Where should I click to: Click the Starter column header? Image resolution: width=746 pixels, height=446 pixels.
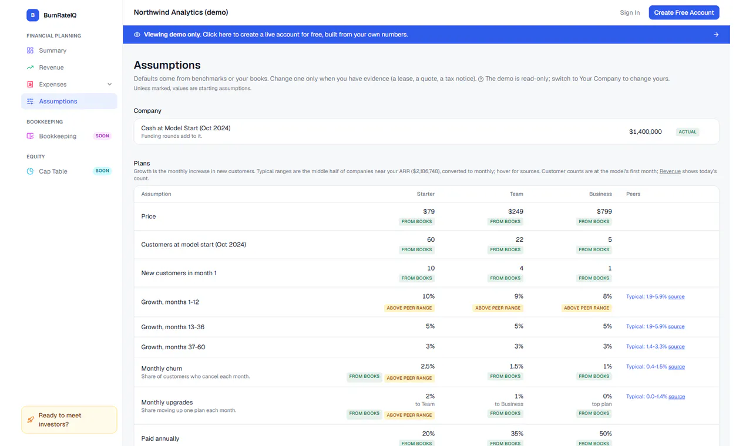[x=426, y=194]
